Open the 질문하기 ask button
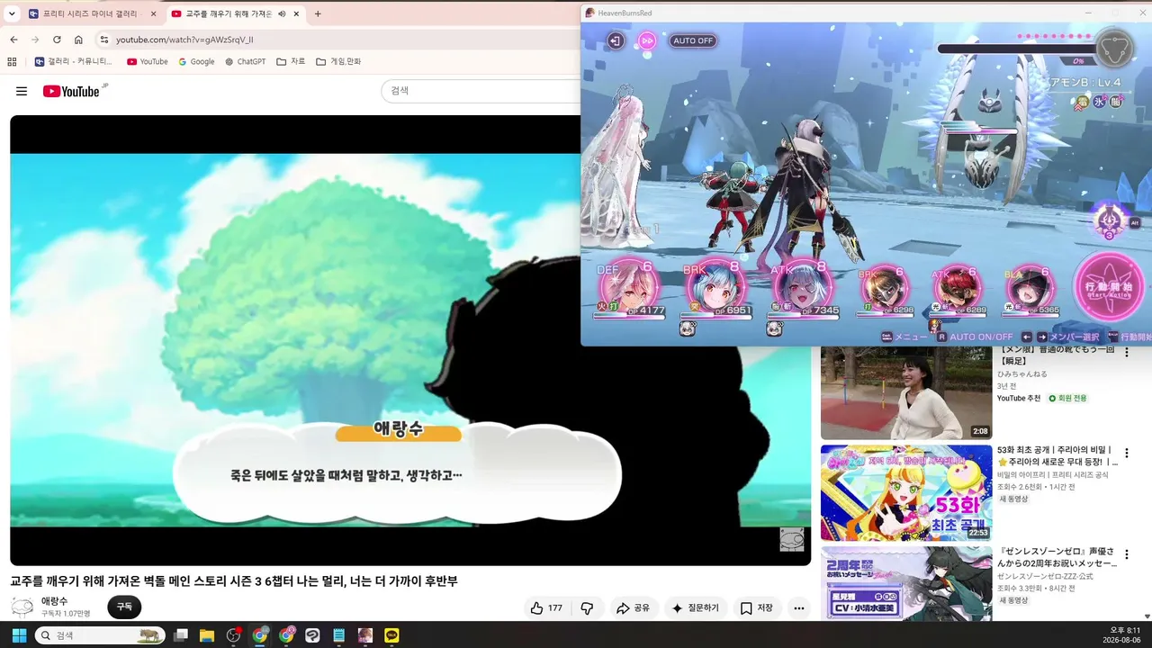Viewport: 1152px width, 648px height. tap(696, 608)
